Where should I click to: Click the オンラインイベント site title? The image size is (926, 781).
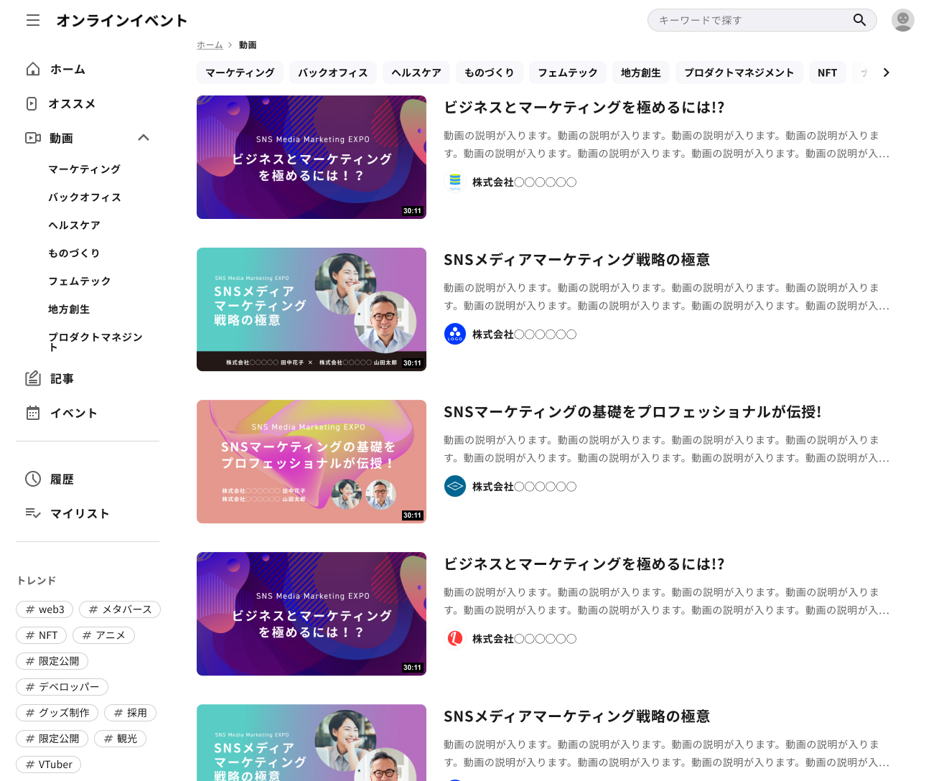click(x=122, y=21)
